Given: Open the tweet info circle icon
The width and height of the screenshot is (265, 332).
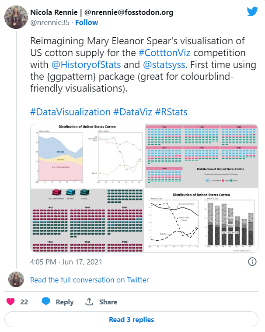Looking at the screenshot, I should pyautogui.click(x=252, y=262).
